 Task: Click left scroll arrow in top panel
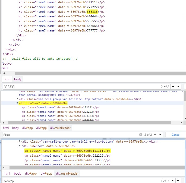(4, 73)
